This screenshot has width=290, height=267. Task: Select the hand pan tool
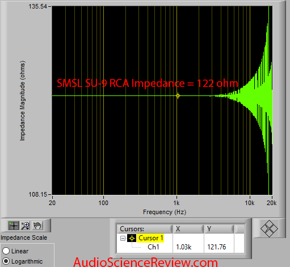(37, 226)
